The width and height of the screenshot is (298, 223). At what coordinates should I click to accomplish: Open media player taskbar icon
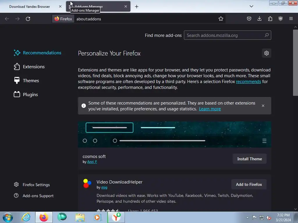(x=98, y=217)
